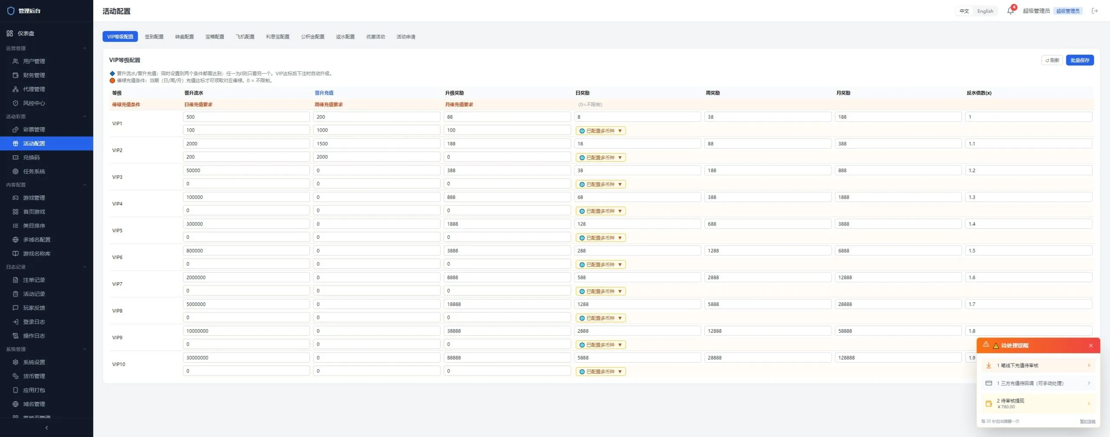Click VIP1 晋升流水 field with 500
This screenshot has width=1110, height=437.
pos(246,117)
